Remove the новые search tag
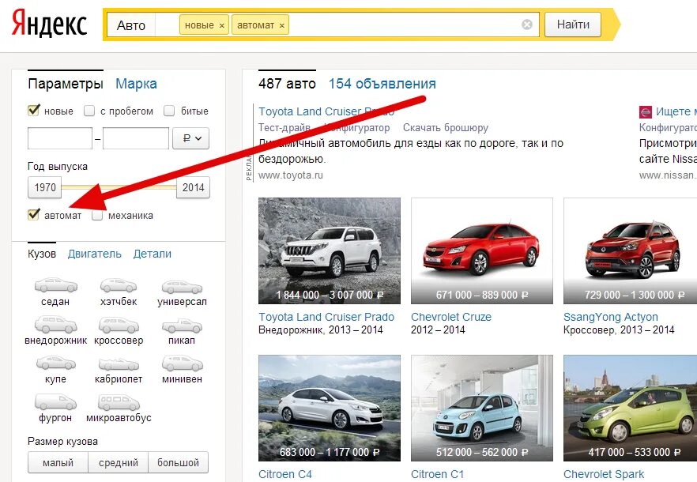This screenshot has height=482, width=697. point(221,26)
